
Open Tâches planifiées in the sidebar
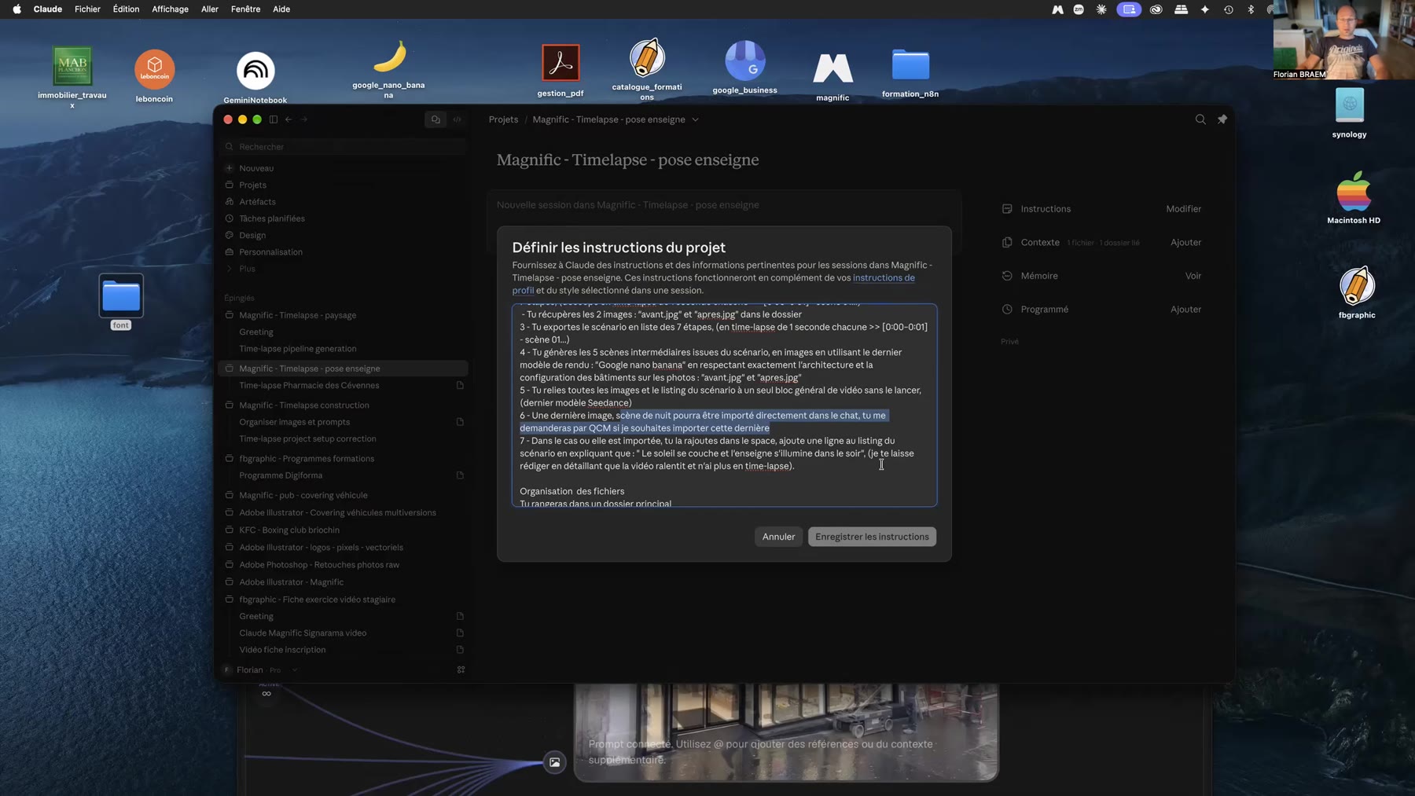271,218
